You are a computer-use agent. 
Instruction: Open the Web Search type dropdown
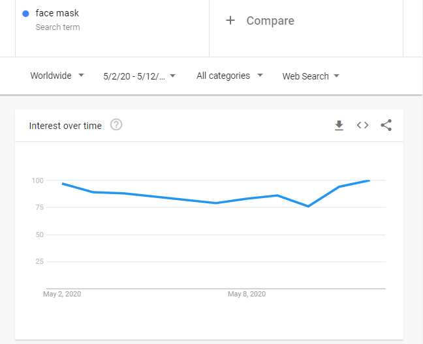(x=311, y=76)
